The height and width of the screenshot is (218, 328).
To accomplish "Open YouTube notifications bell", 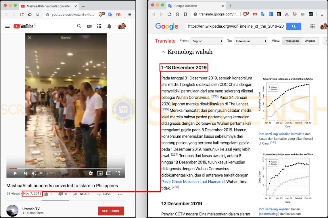I will [109, 26].
